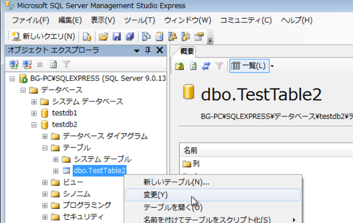The width and height of the screenshot is (353, 223).
Task: Select testdb1 database in tree
Action: [64, 113]
